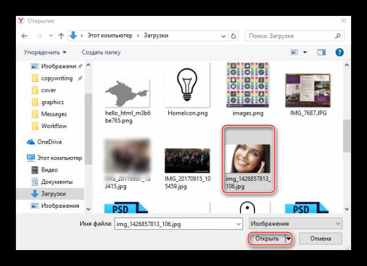Select the images.png thumbnail

point(248,85)
